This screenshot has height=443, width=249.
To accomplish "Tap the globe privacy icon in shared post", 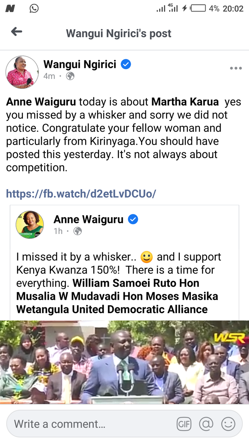I will 78,231.
